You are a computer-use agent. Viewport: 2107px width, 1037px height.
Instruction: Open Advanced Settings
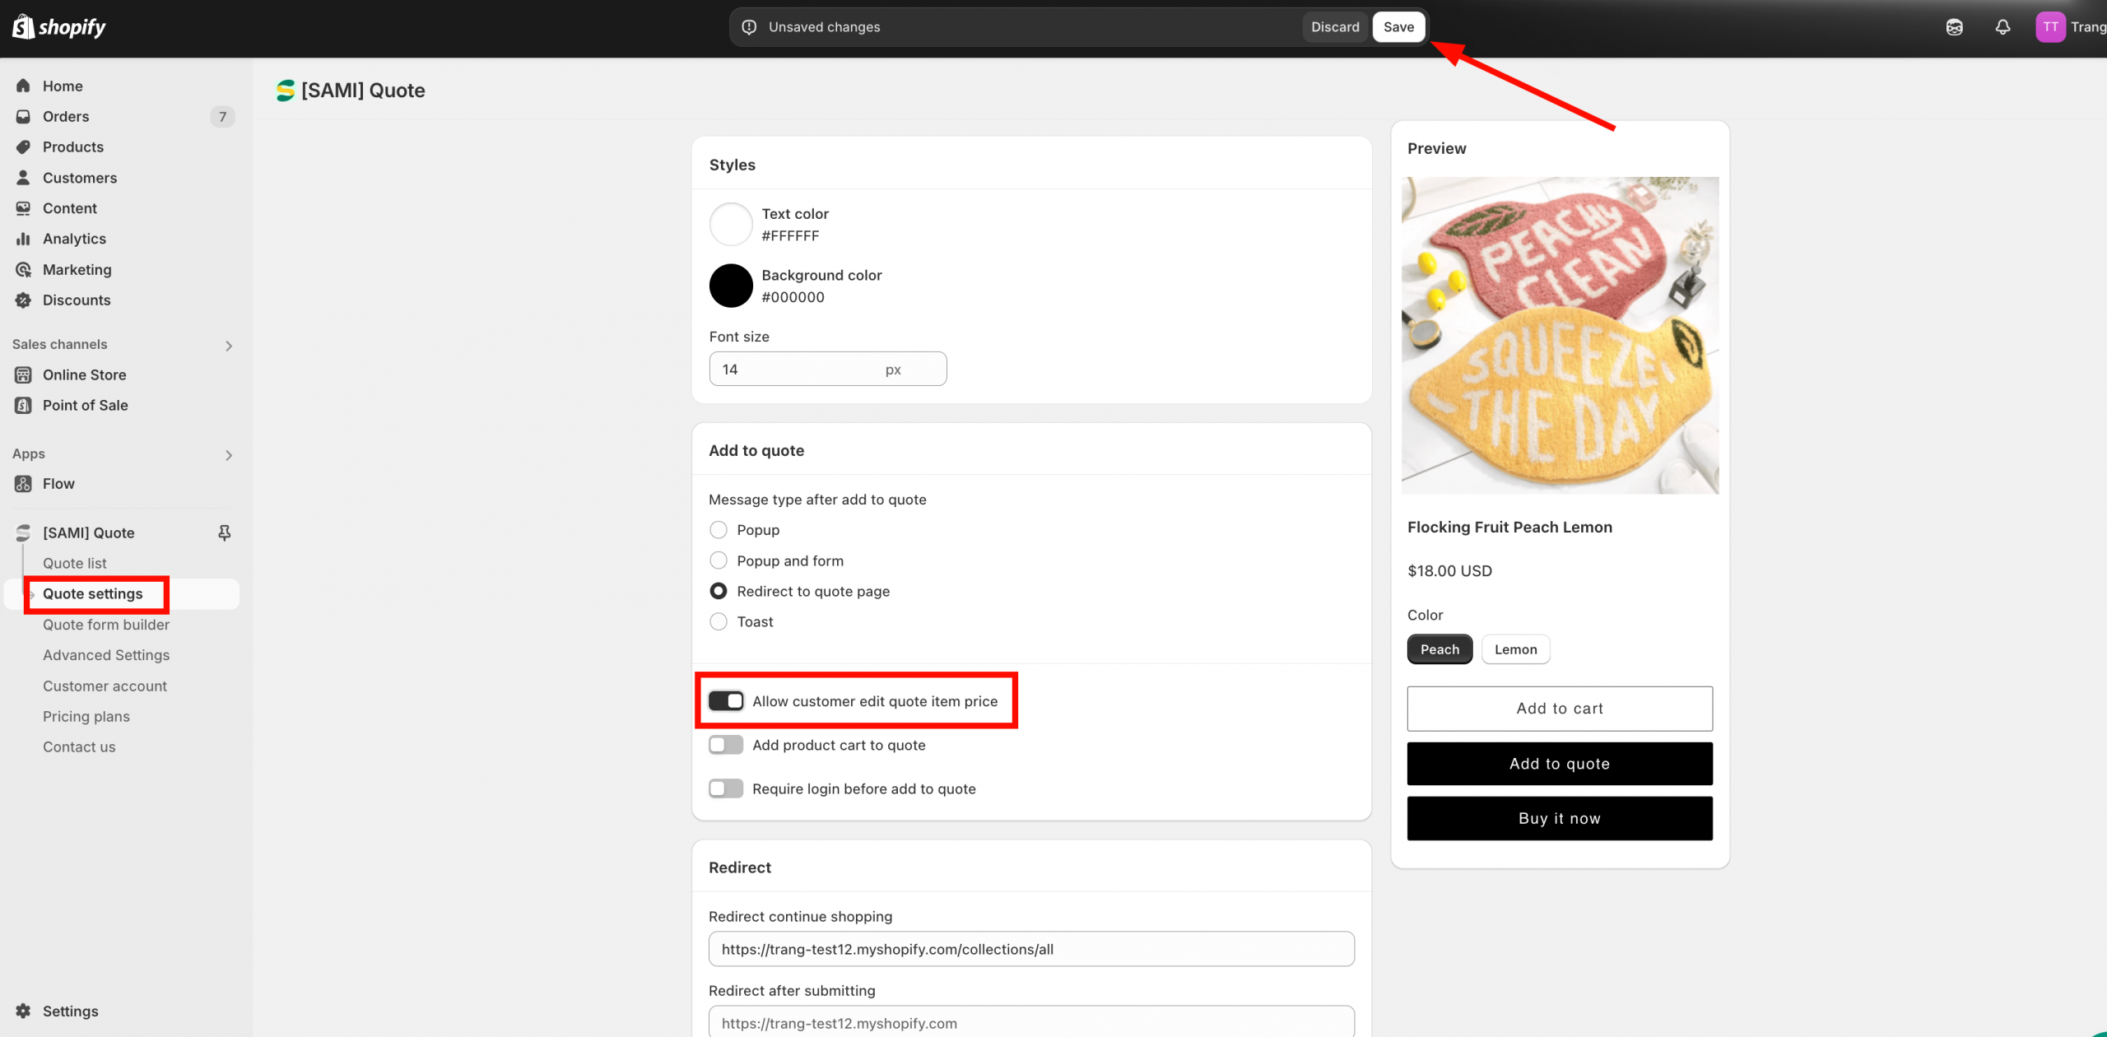pyautogui.click(x=106, y=655)
